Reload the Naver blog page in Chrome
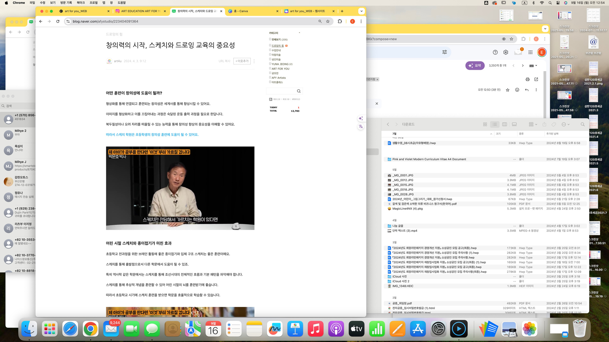 pos(58,21)
